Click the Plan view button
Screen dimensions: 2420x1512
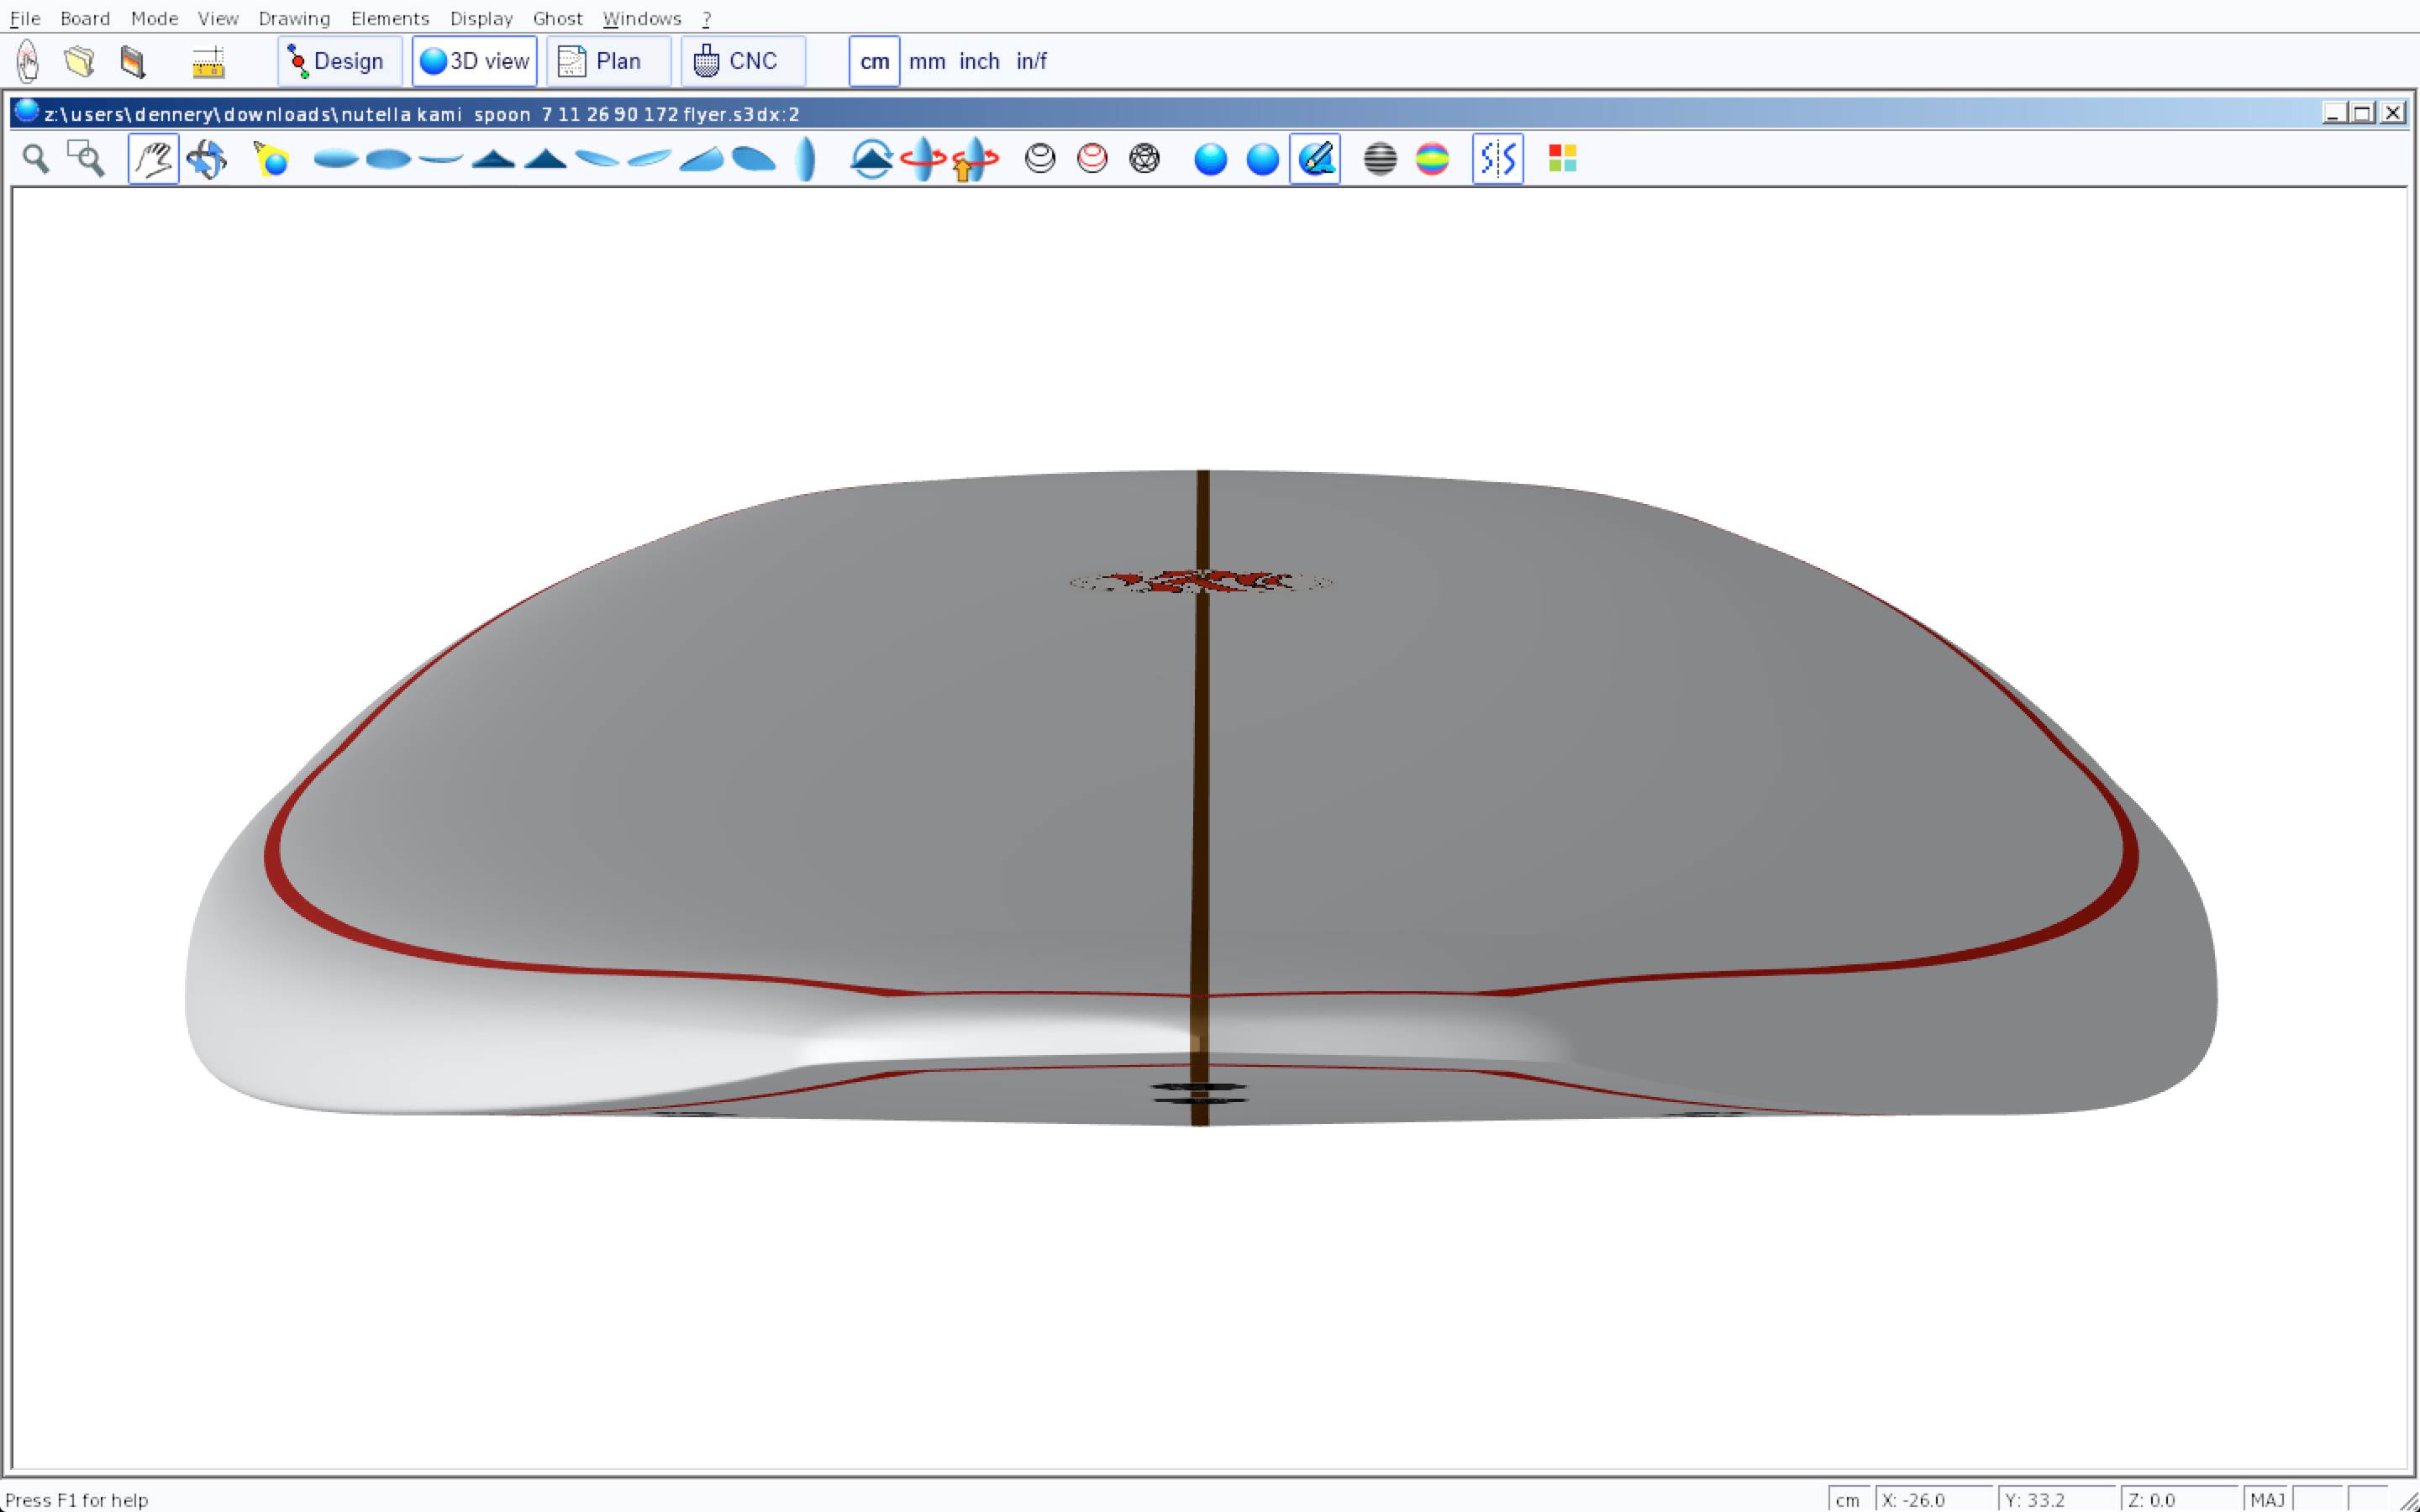[x=608, y=61]
